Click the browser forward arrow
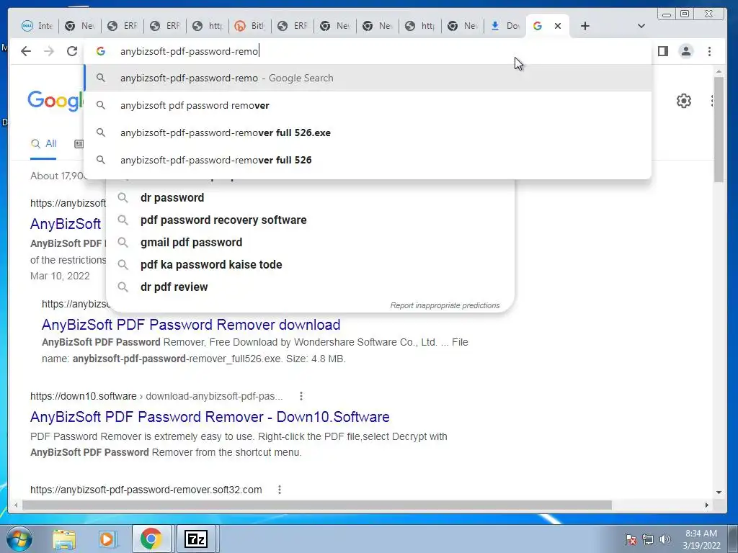 click(49, 51)
